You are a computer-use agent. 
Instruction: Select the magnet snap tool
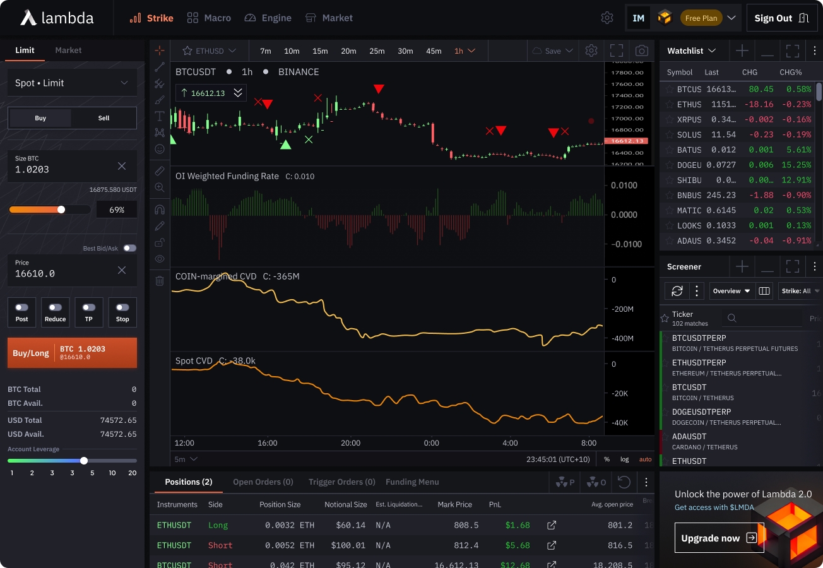pos(160,210)
